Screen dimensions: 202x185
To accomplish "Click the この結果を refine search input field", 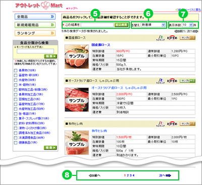I will [x=97, y=25].
